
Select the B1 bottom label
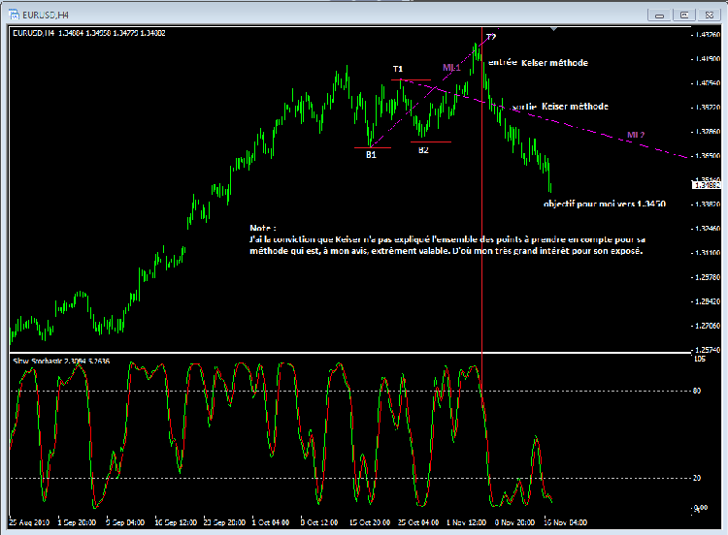371,153
